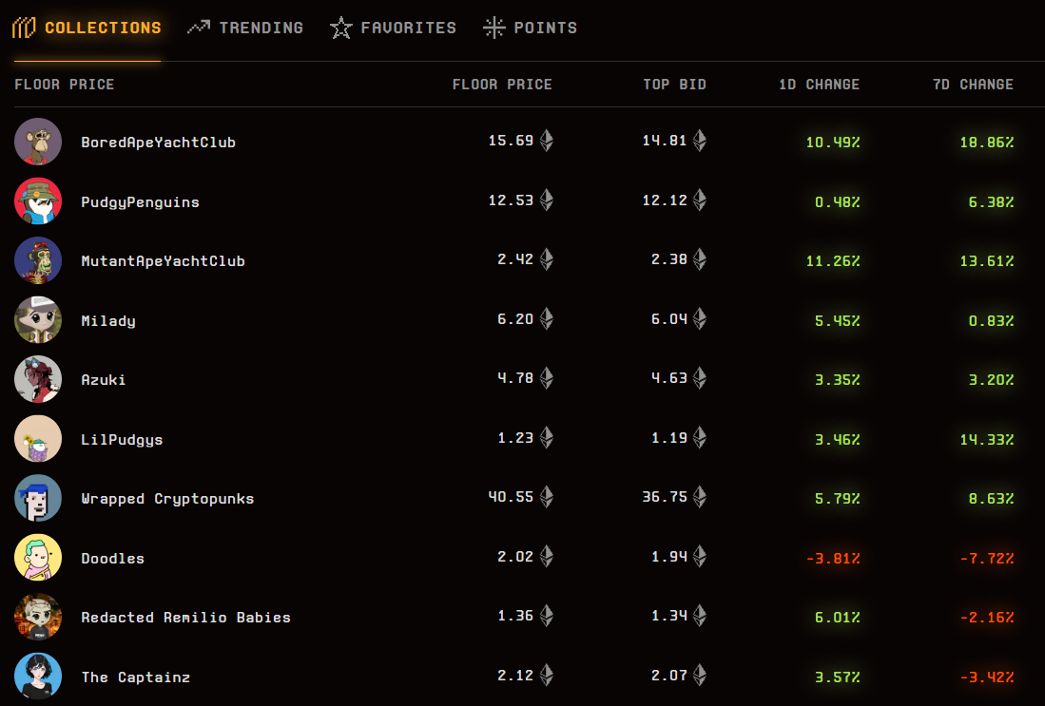Click the Trending arrow icon
Screen dimensions: 1045x706
(199, 28)
